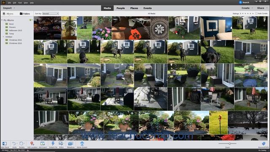Open the Undo options arrow
270x152 pixels.
17,143
